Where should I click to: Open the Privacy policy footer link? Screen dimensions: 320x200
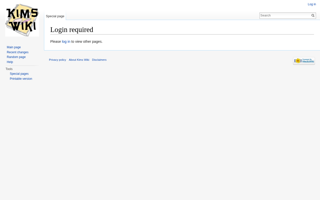point(57,60)
